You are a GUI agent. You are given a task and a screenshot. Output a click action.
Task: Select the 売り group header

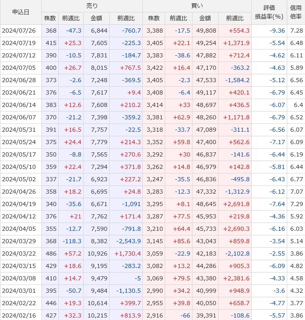(92, 6)
